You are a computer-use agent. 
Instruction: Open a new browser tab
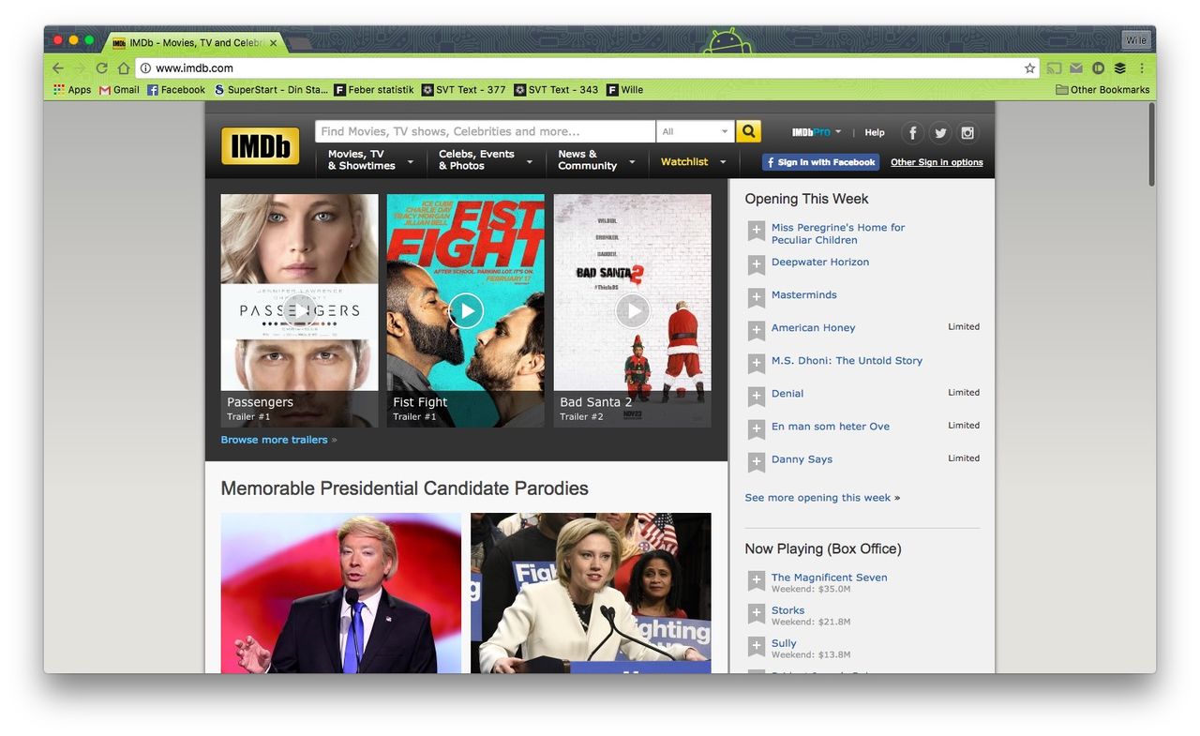coord(300,43)
